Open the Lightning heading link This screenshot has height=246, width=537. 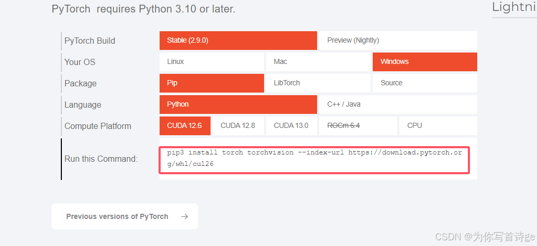tap(515, 7)
